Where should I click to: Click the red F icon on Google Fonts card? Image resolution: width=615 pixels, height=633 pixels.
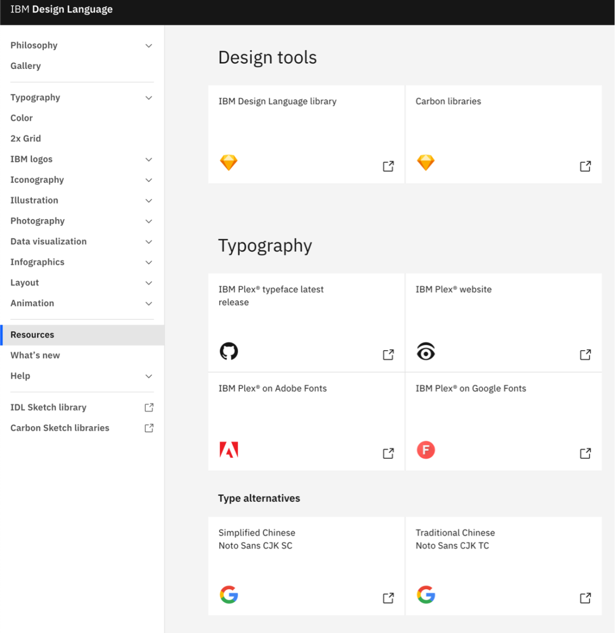(x=426, y=450)
